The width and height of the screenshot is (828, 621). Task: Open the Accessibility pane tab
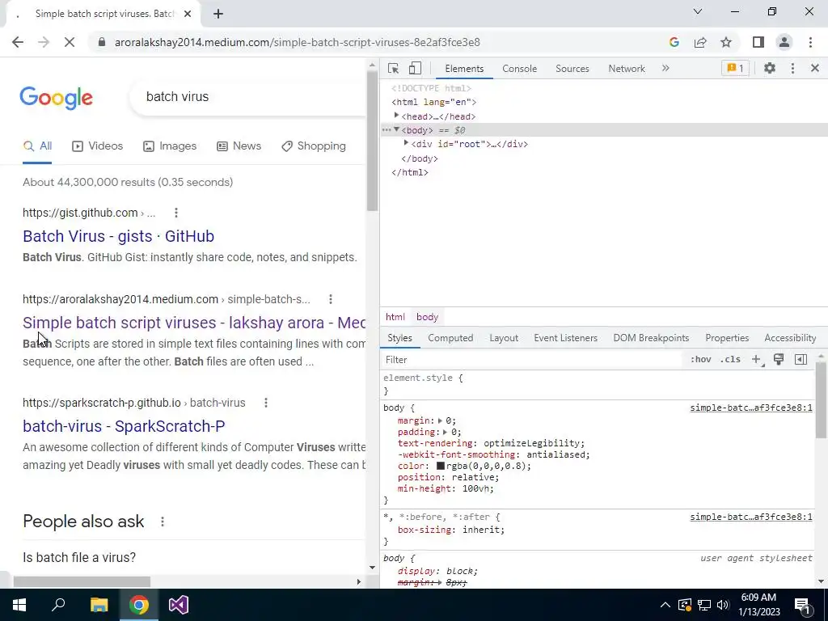[790, 338]
